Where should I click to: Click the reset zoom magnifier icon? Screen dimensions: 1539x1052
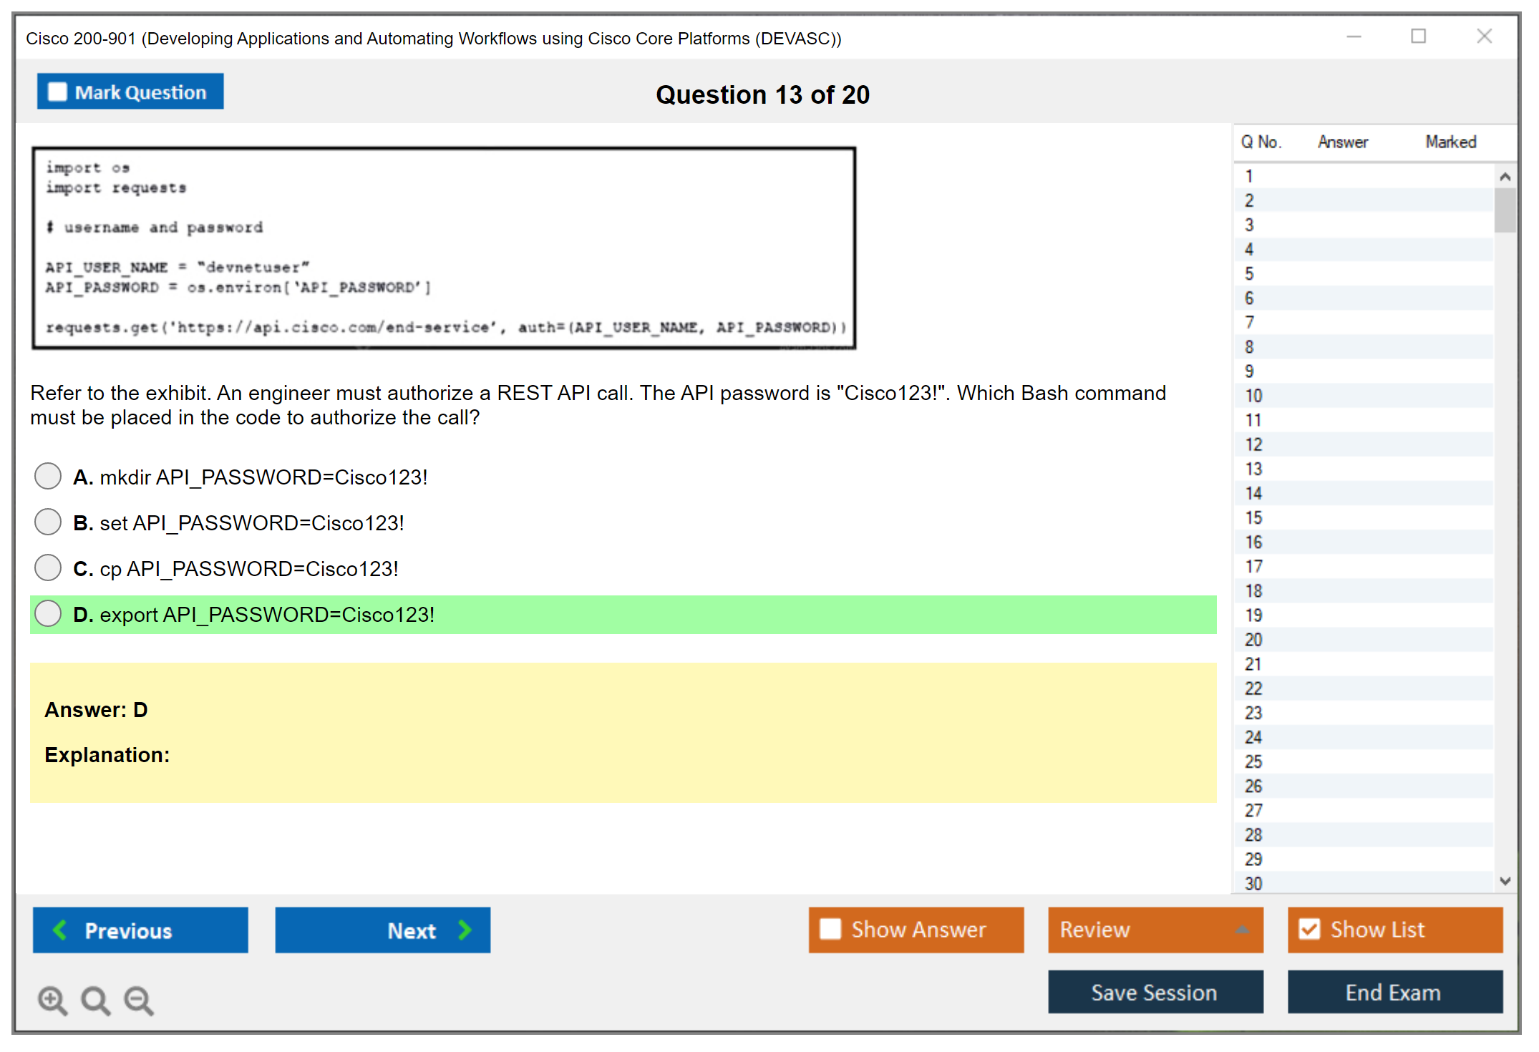click(x=95, y=1000)
